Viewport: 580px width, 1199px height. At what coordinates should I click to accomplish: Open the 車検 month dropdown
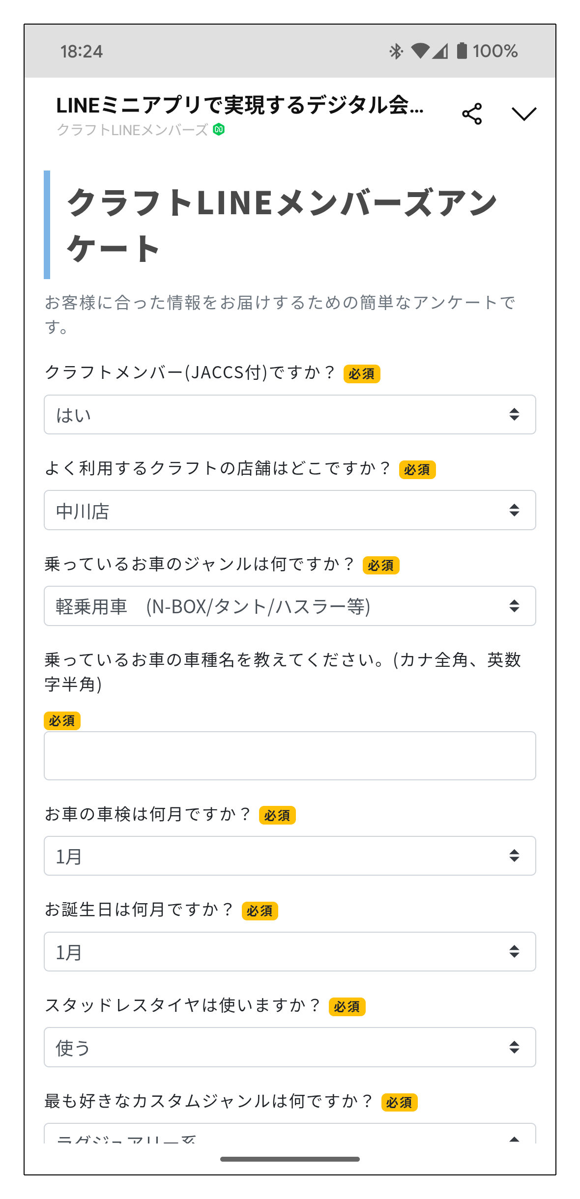click(290, 856)
